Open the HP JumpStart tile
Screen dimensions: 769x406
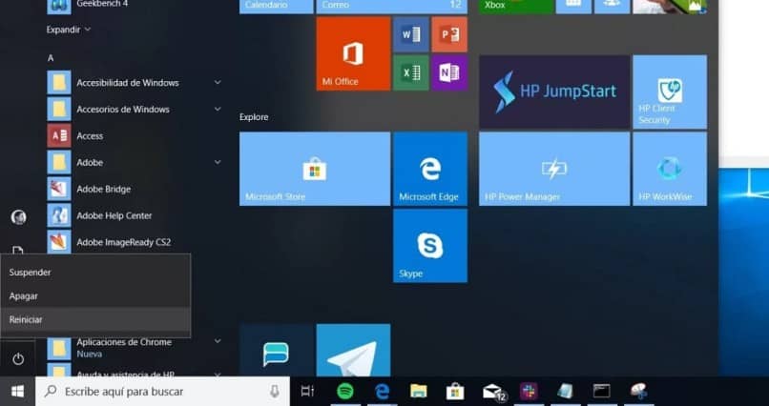[554, 92]
